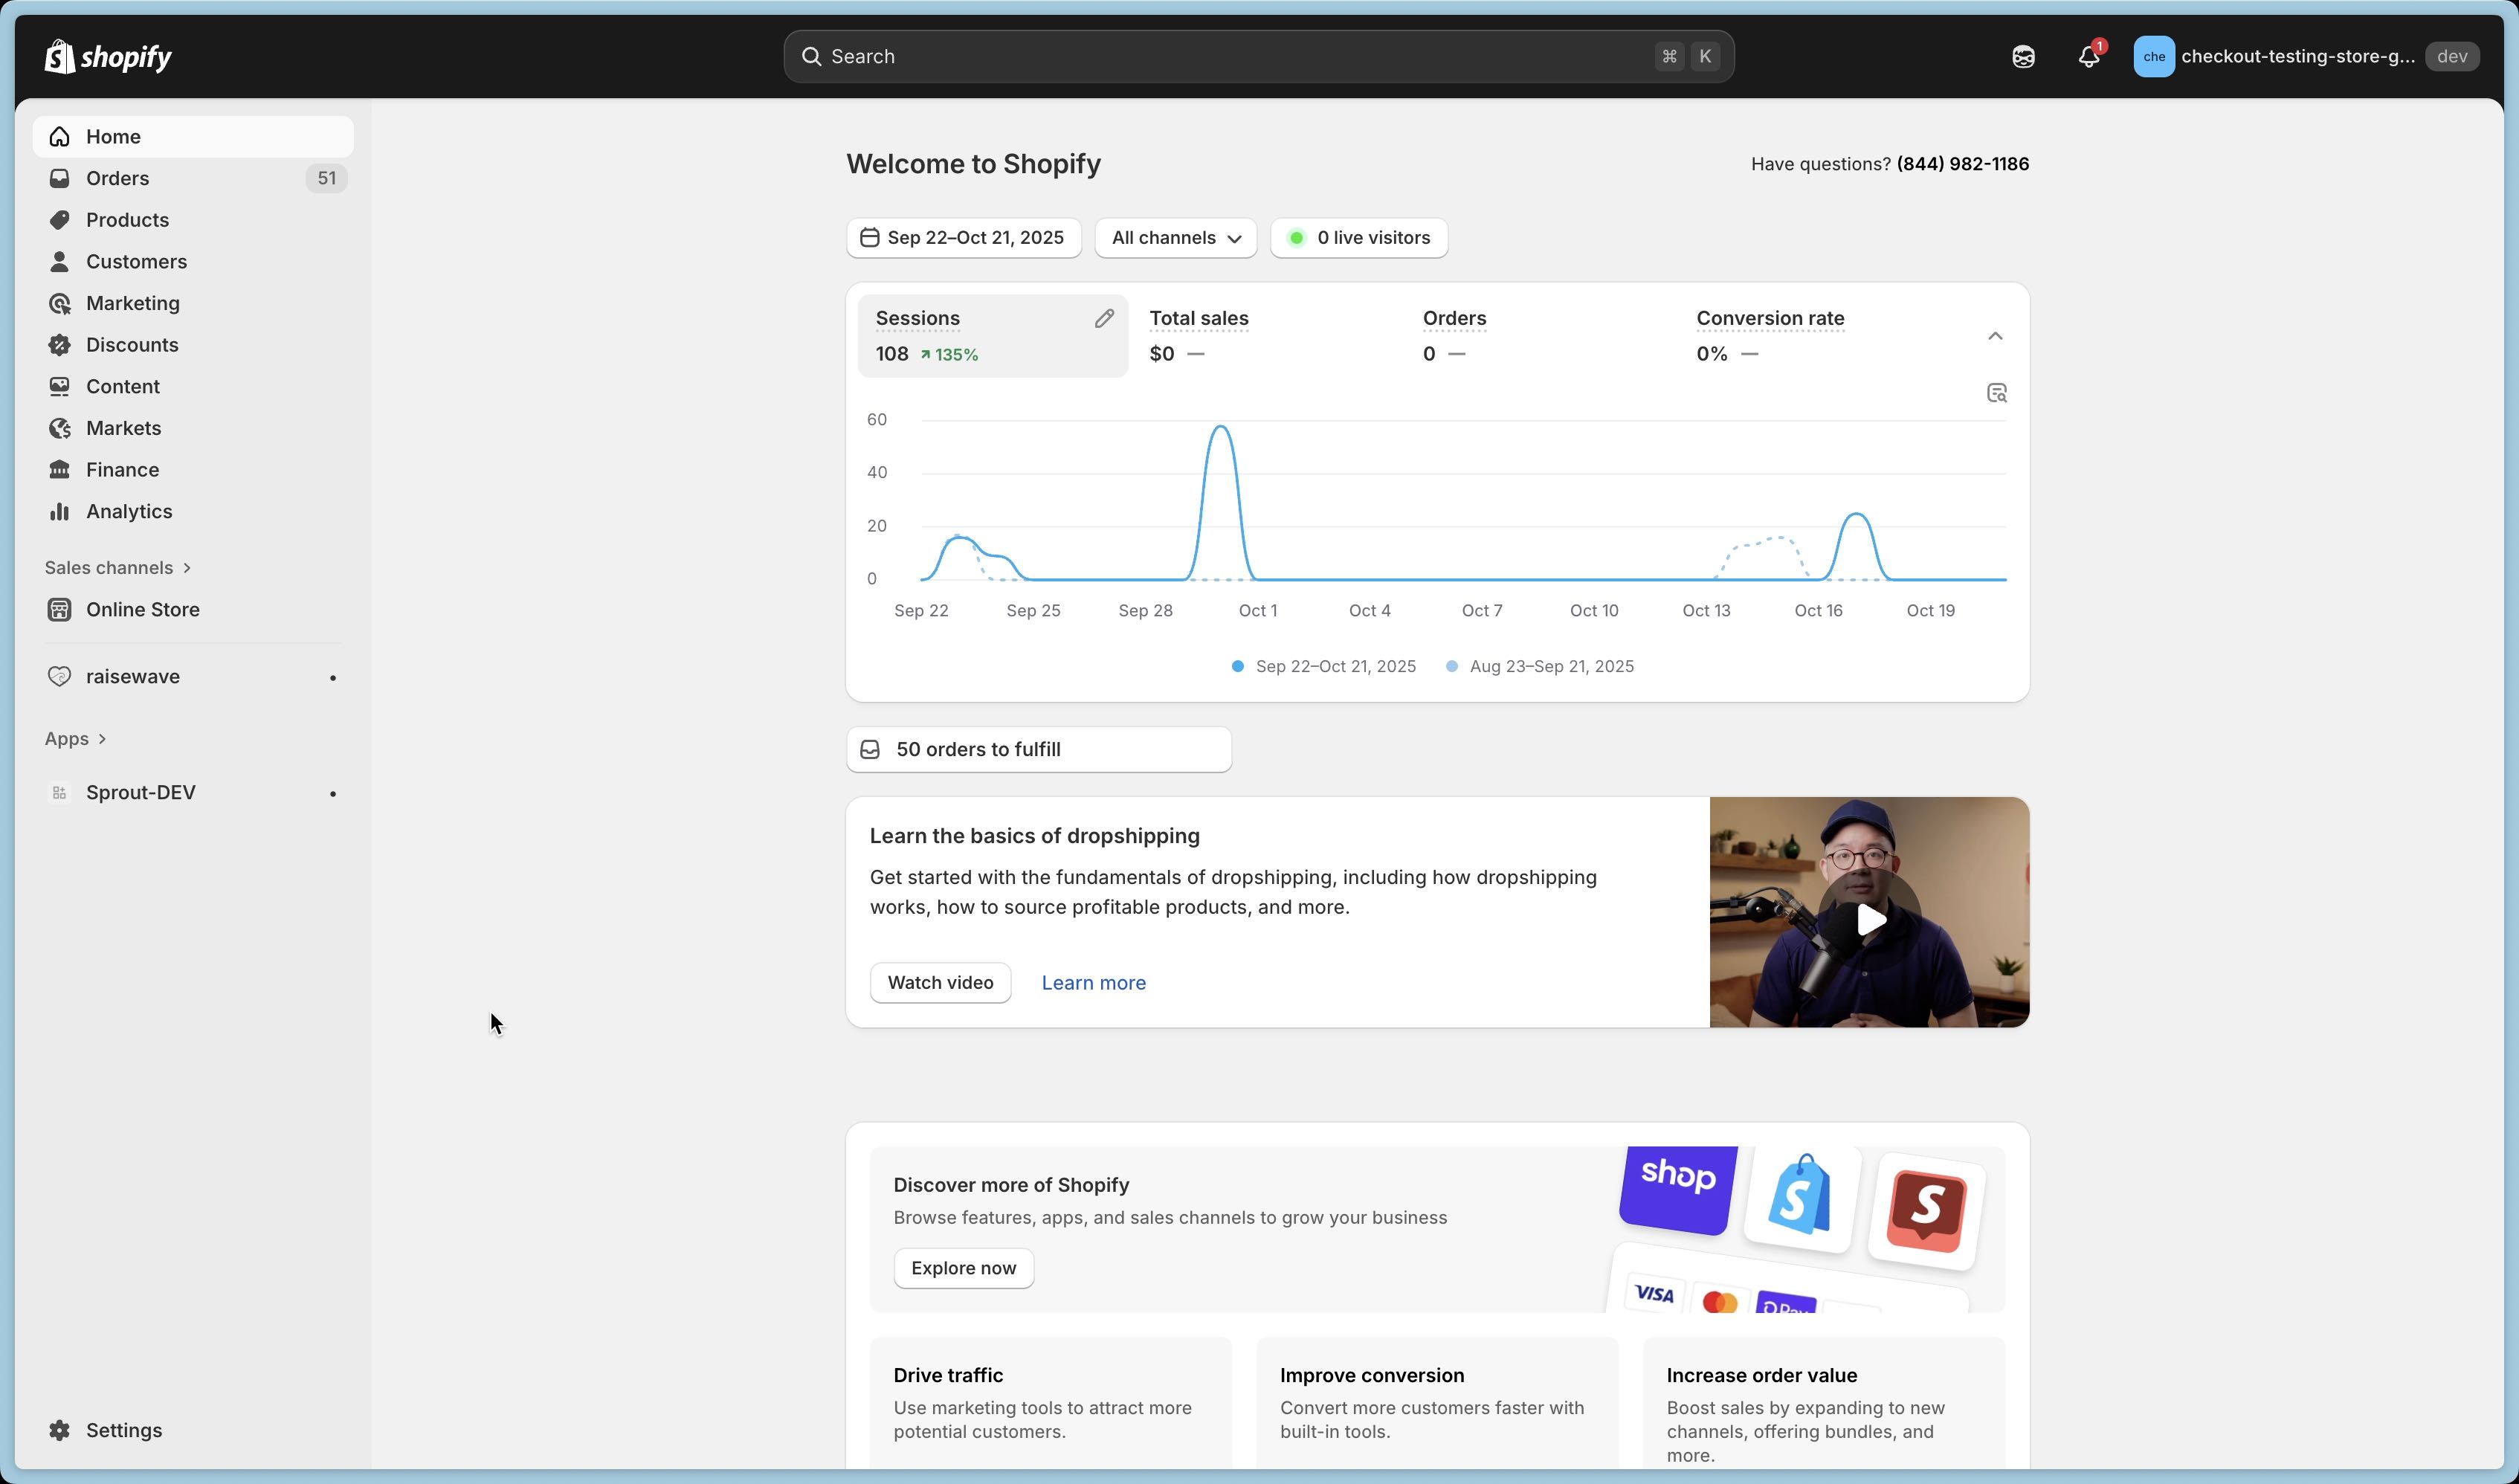Image resolution: width=2519 pixels, height=1484 pixels.
Task: Click the pin dot next to Sprout-DEV
Action: [333, 794]
